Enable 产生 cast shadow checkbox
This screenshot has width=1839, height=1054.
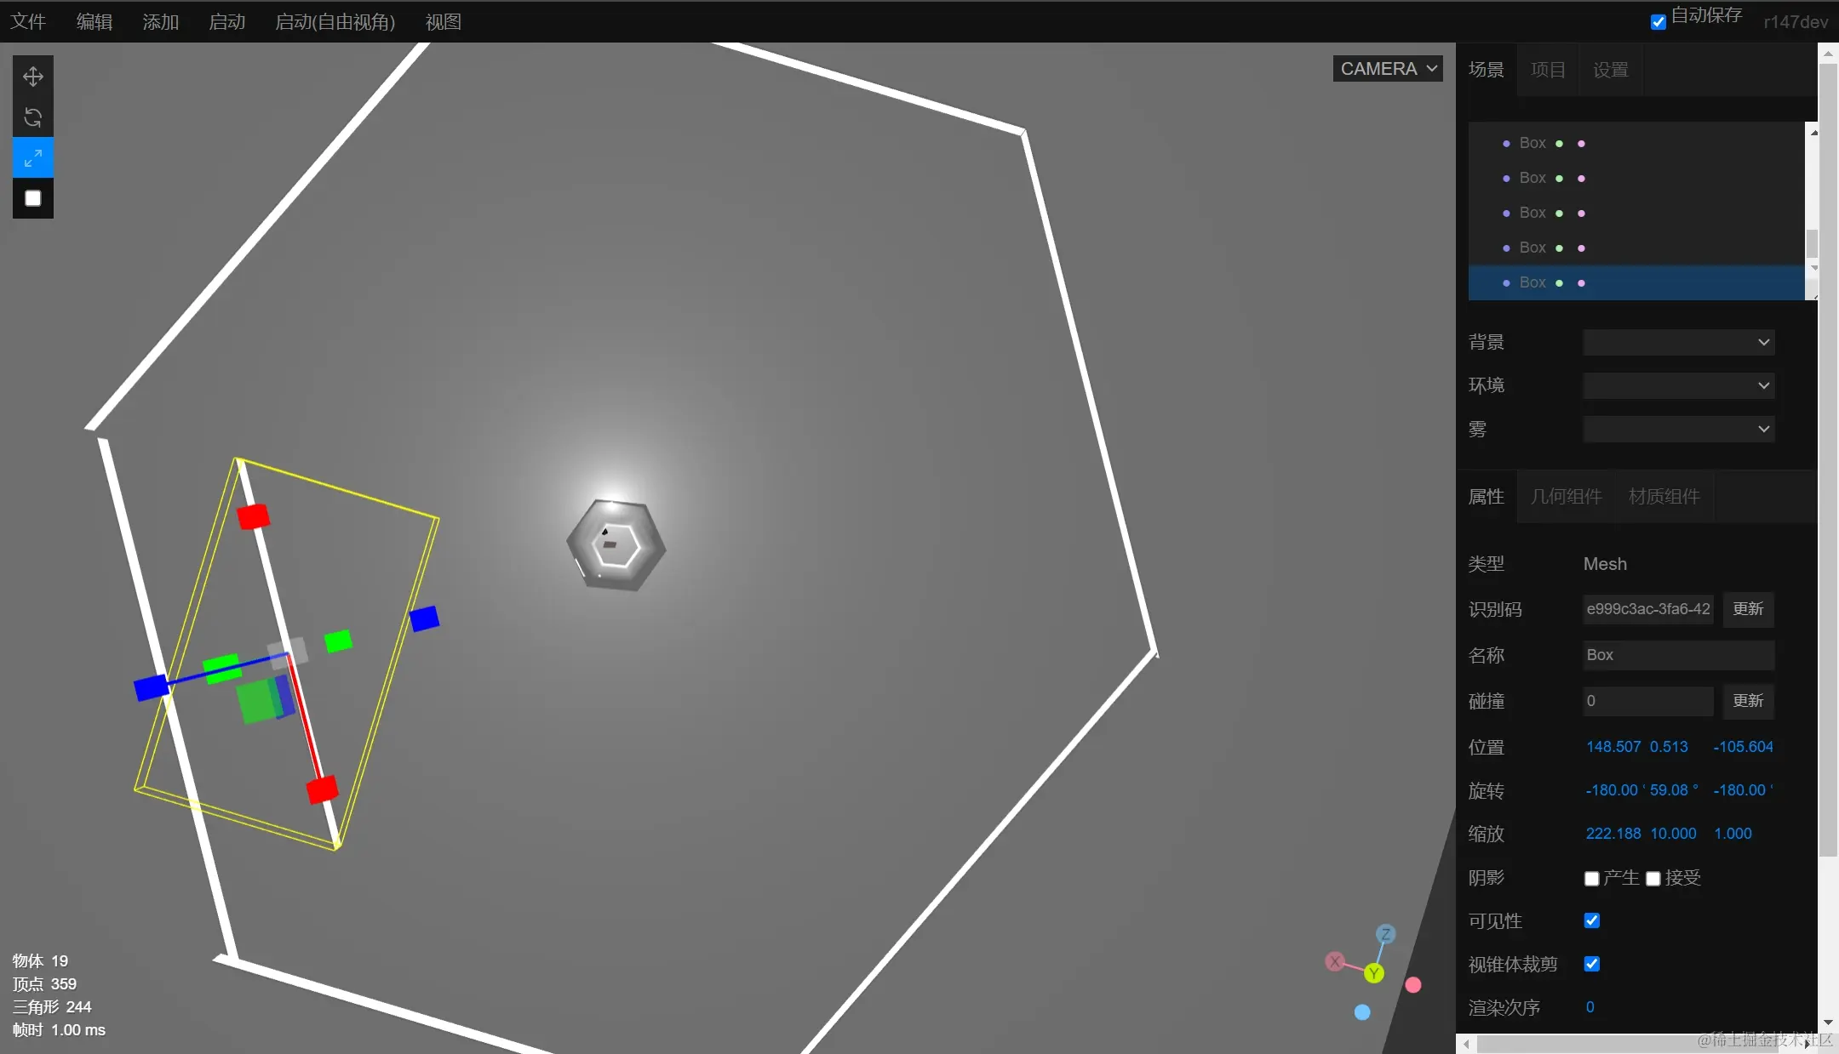coord(1591,879)
